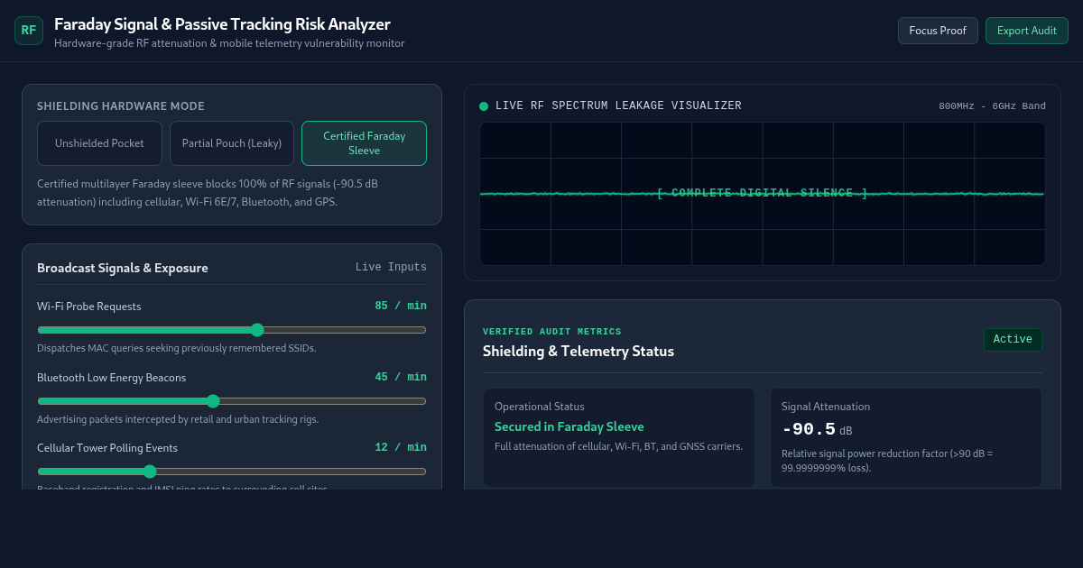Image resolution: width=1083 pixels, height=568 pixels.
Task: Click the "-90.5" attenuation value
Action: [809, 430]
